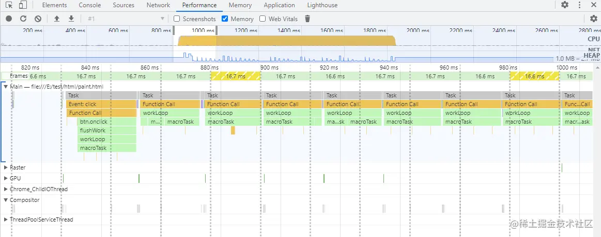Screen dimensions: 601x237
Task: Expand the Raster track
Action: coord(6,167)
